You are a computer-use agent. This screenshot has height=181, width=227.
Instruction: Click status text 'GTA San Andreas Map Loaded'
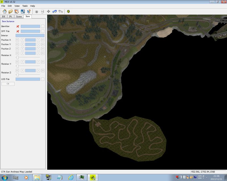(16, 172)
